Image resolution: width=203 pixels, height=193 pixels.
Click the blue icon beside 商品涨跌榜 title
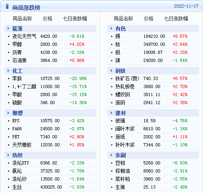coord(7,6)
